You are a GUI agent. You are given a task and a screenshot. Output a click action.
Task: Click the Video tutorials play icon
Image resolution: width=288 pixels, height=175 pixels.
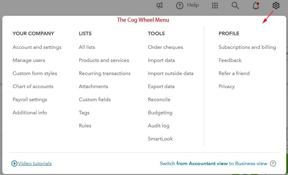click(14, 163)
